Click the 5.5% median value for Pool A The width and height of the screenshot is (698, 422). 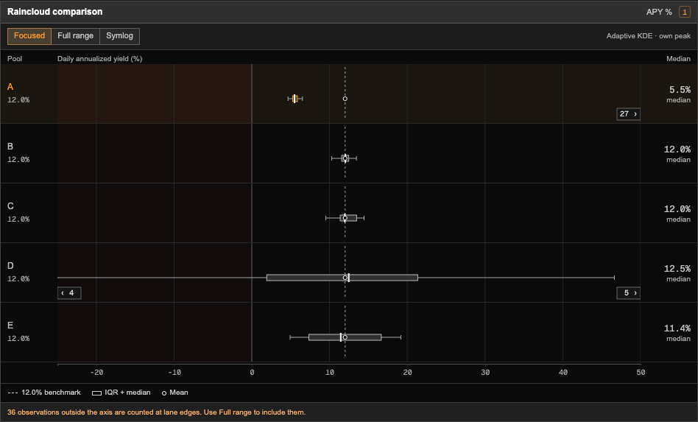[x=680, y=90]
